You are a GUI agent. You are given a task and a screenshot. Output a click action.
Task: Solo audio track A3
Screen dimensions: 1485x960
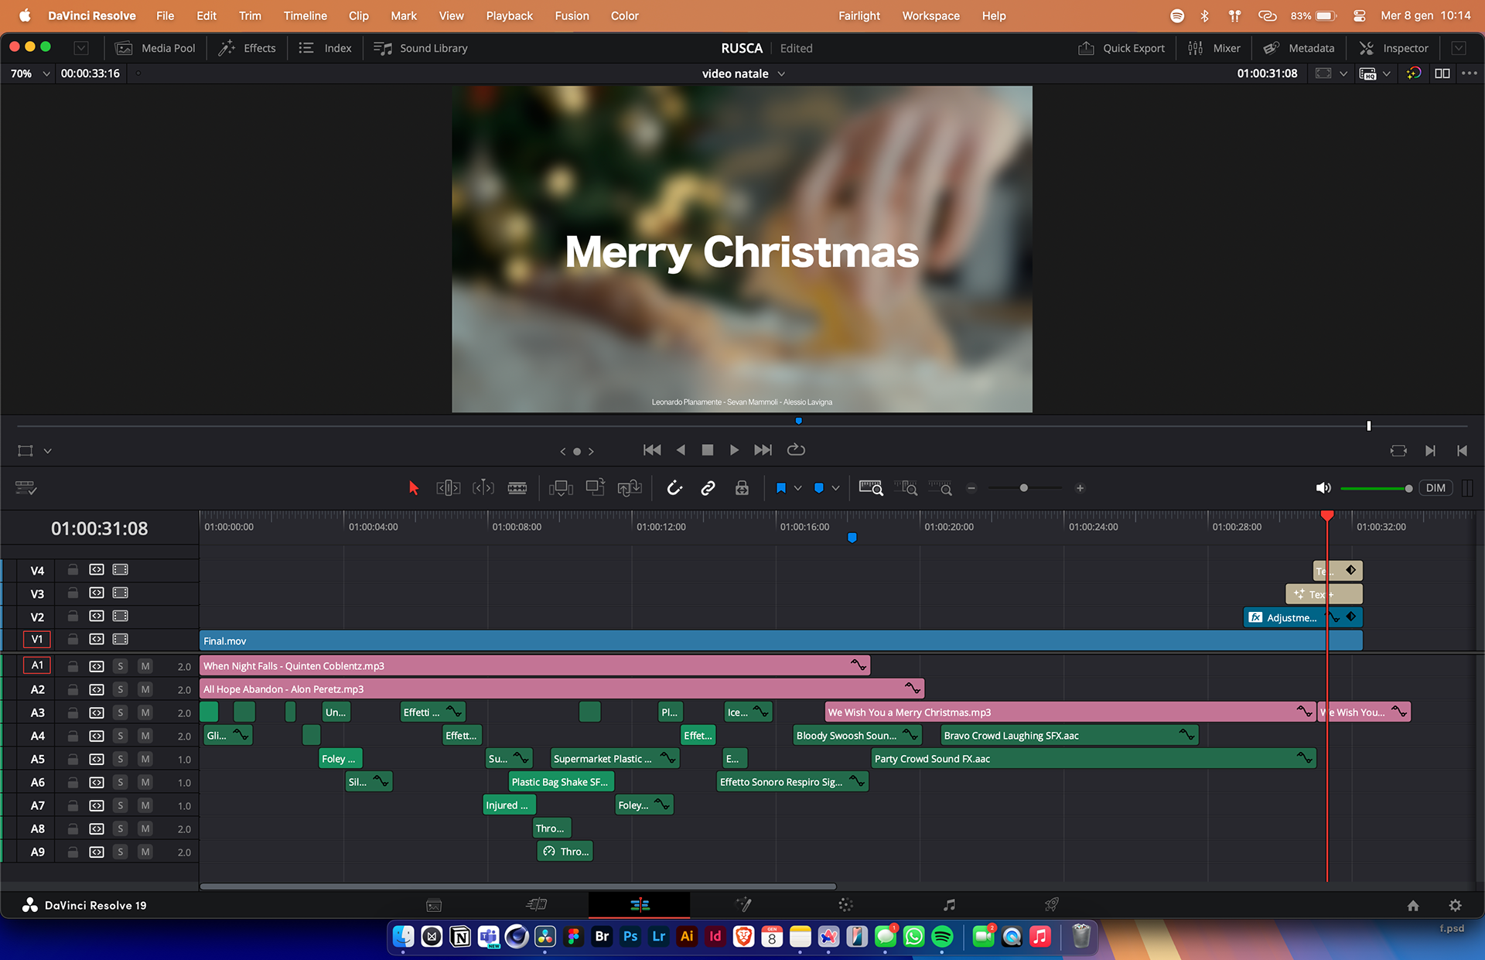pyautogui.click(x=121, y=712)
